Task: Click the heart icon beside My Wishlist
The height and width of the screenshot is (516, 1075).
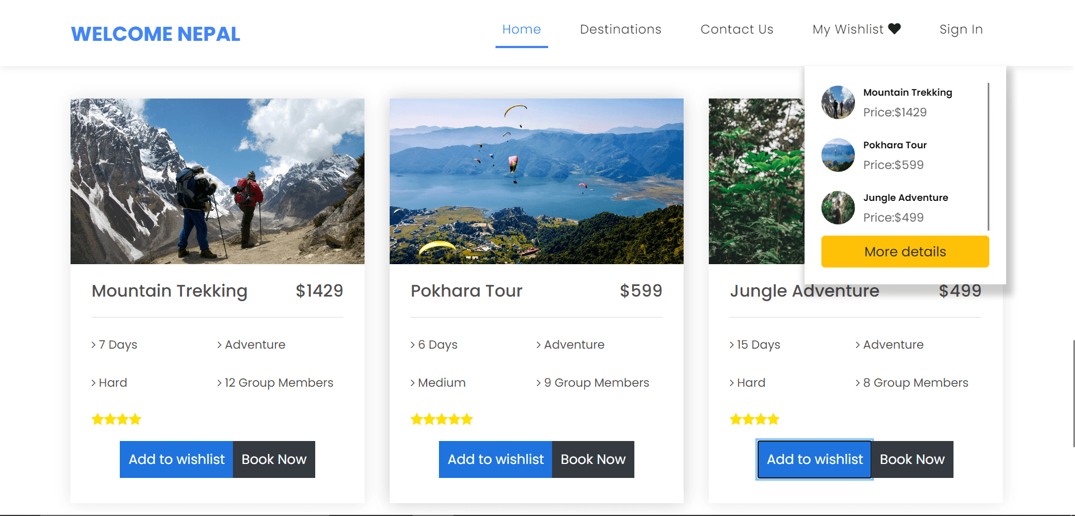Action: [x=895, y=29]
